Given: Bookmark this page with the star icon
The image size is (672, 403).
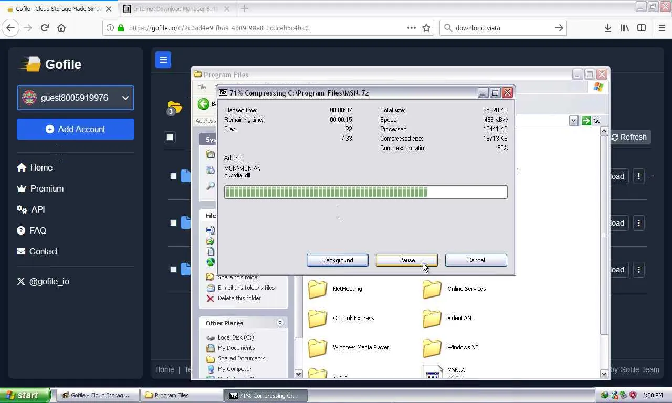Looking at the screenshot, I should coord(426,28).
